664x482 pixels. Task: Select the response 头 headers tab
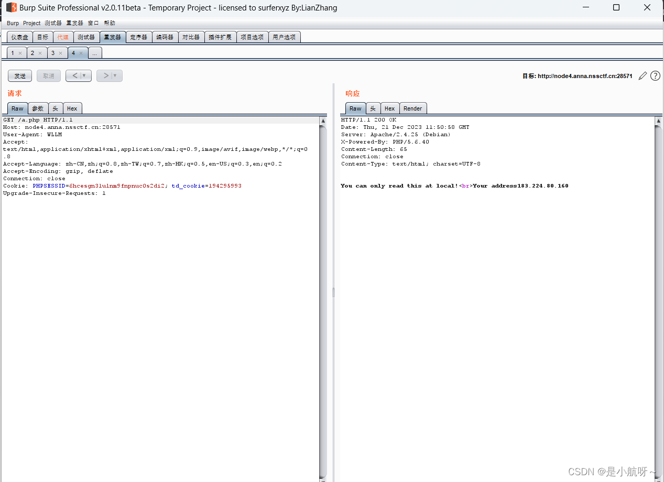click(x=373, y=108)
